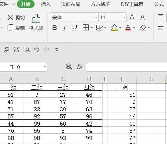Select the Format Painter (格式刷) tool
167x144 pixels.
[36, 22]
